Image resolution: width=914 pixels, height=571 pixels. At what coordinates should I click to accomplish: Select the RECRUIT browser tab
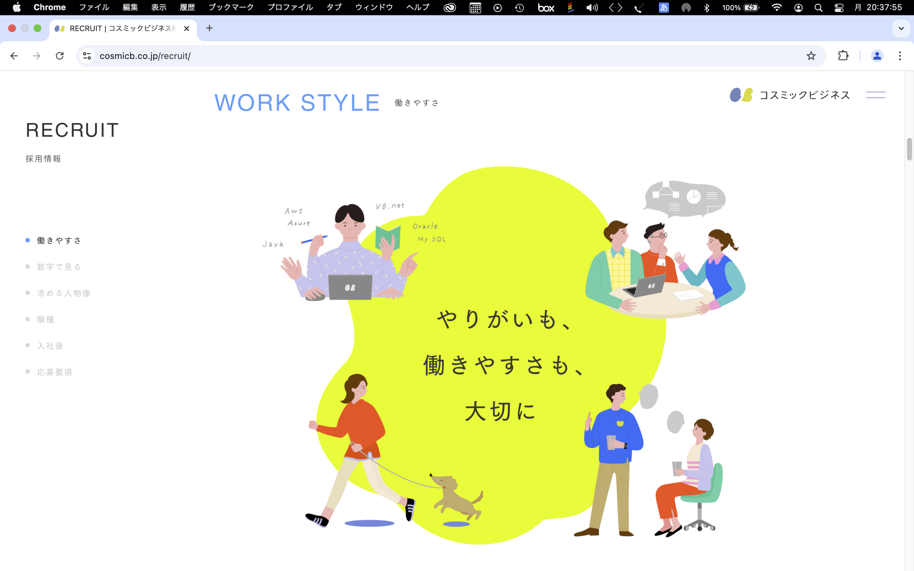(121, 29)
